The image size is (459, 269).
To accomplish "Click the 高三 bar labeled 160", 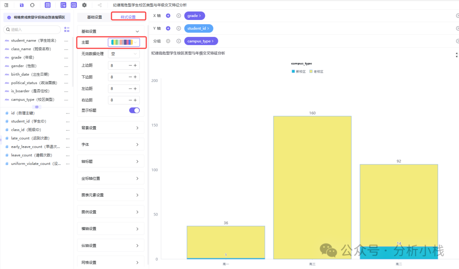I will coord(312,187).
